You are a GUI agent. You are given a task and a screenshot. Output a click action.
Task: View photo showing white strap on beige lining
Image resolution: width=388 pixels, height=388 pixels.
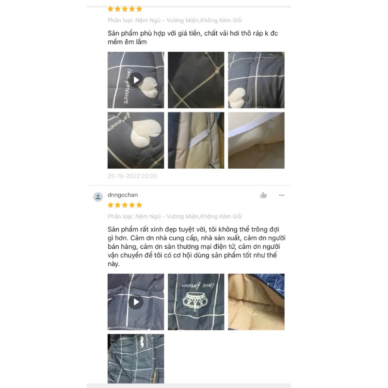tap(196, 140)
